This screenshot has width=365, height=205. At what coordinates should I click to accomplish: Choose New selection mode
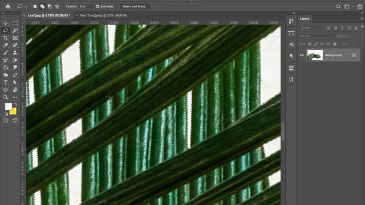click(x=35, y=6)
